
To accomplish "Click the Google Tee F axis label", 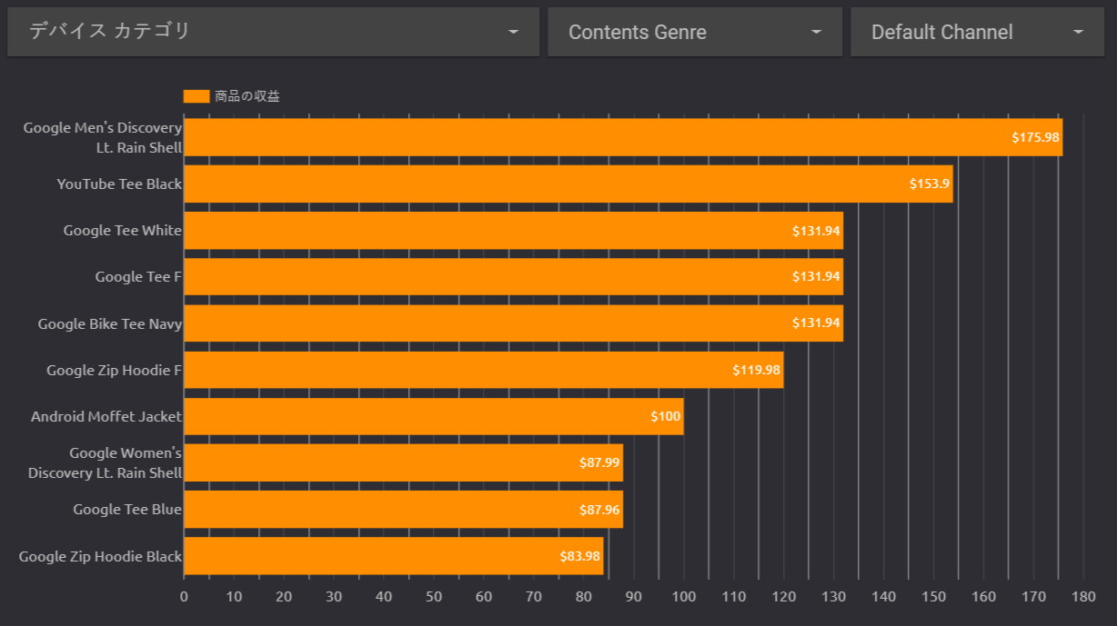I will tap(138, 277).
